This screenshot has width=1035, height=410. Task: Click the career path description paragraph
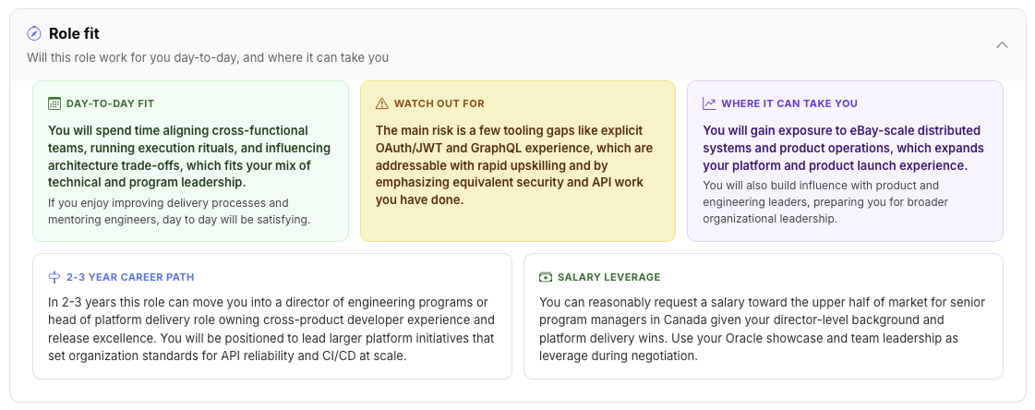point(271,330)
